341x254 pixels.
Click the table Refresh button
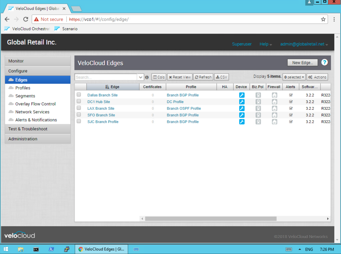pyautogui.click(x=203, y=77)
